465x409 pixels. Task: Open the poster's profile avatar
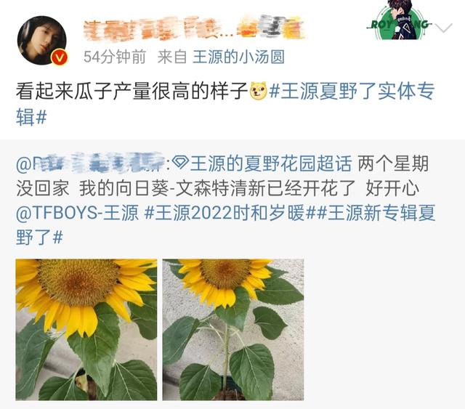pyautogui.click(x=42, y=41)
